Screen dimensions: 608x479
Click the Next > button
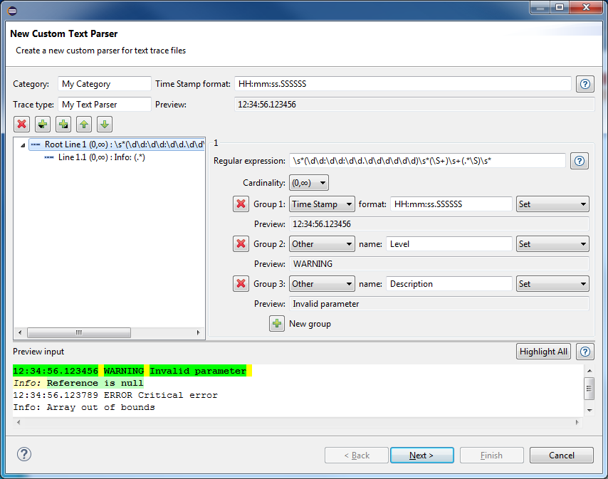(x=421, y=456)
